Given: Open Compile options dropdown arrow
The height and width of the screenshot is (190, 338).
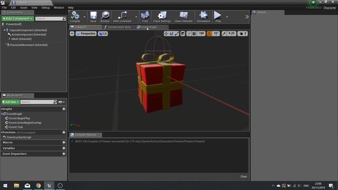Looking at the screenshot, I should [84, 17].
